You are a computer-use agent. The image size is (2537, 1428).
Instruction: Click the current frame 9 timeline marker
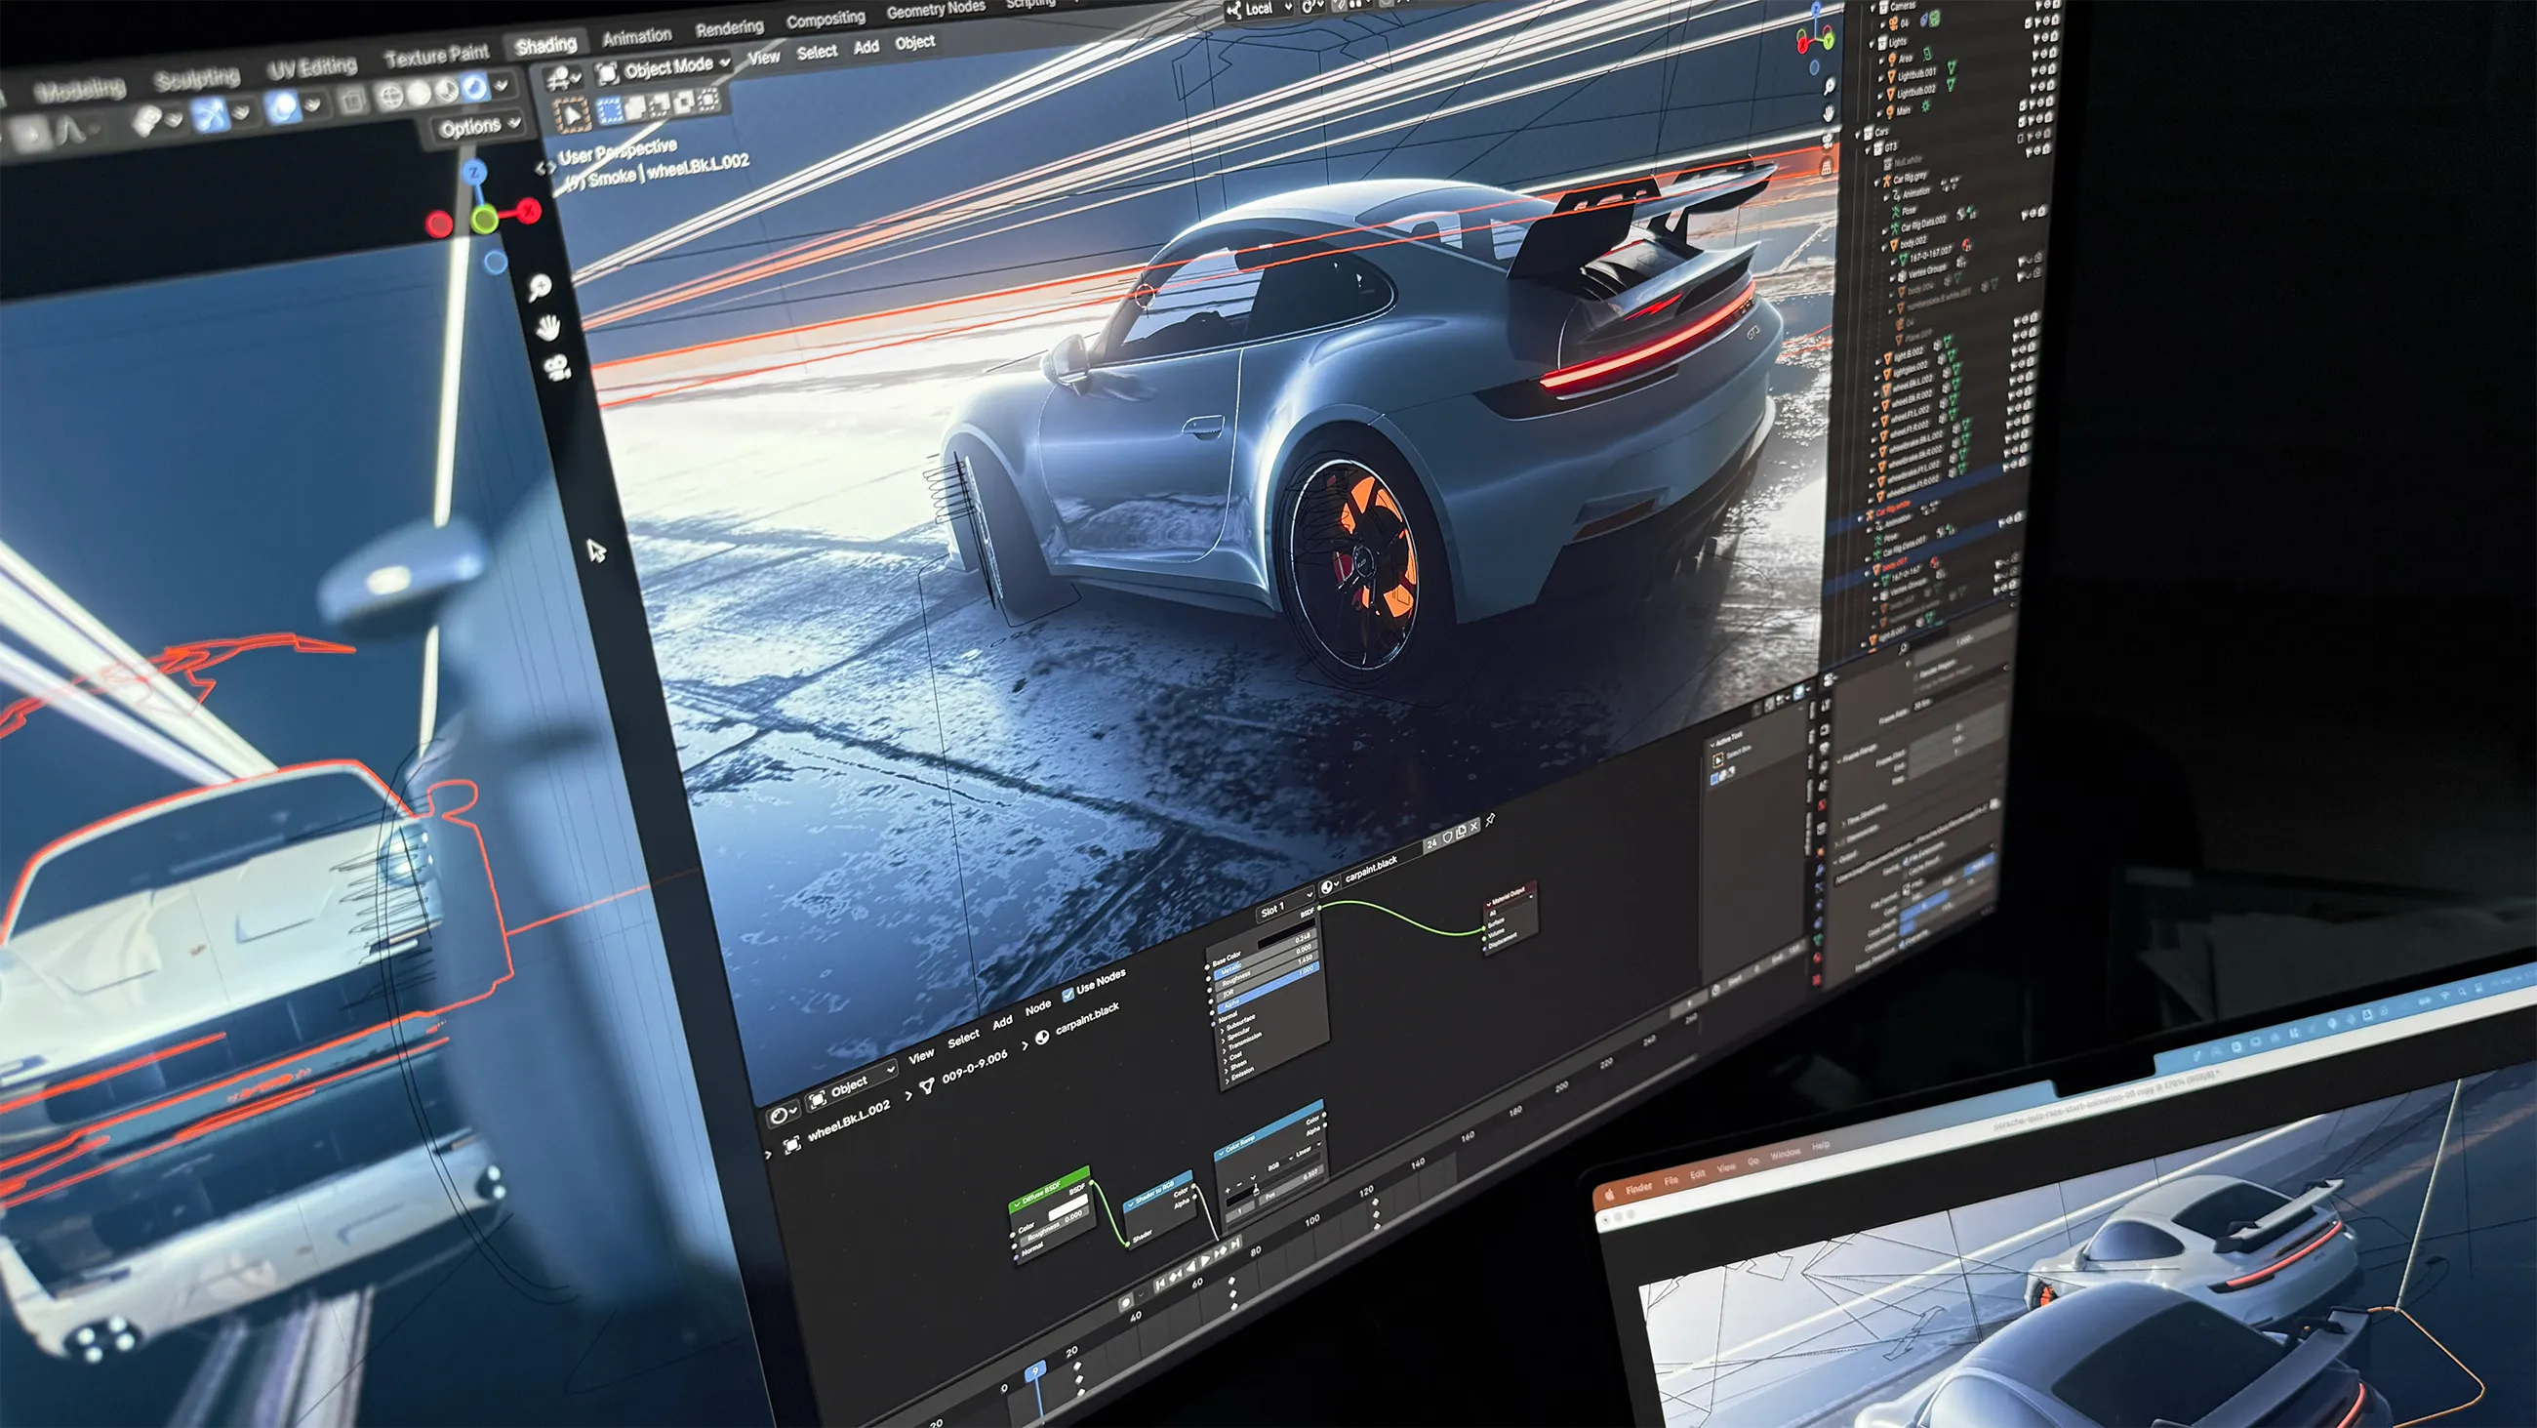click(1034, 1370)
